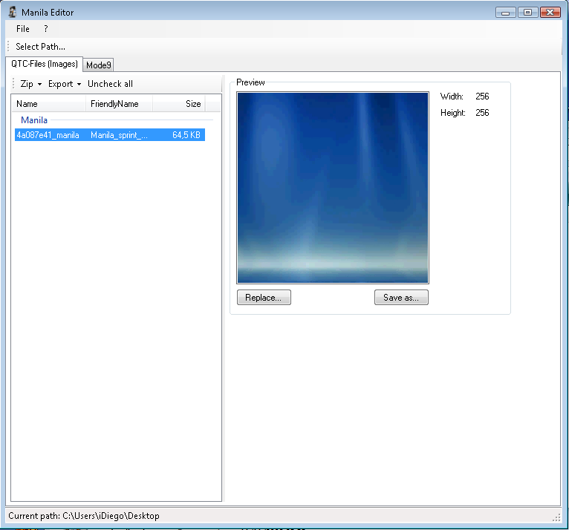
Task: Open the File menu
Action: point(23,29)
